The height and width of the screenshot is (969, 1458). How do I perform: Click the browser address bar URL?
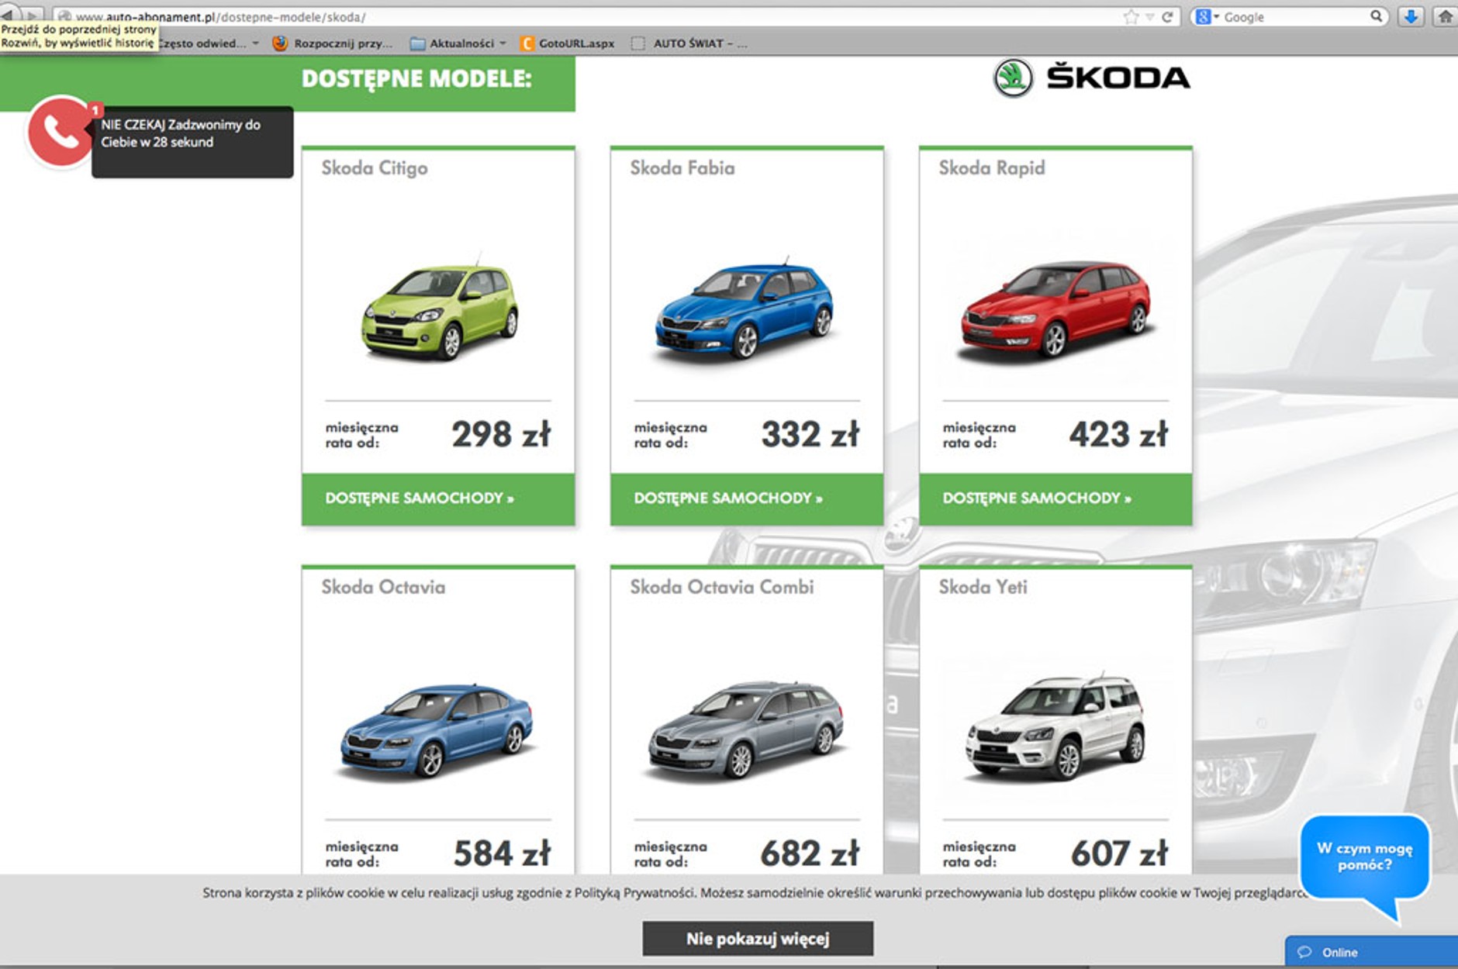point(543,17)
